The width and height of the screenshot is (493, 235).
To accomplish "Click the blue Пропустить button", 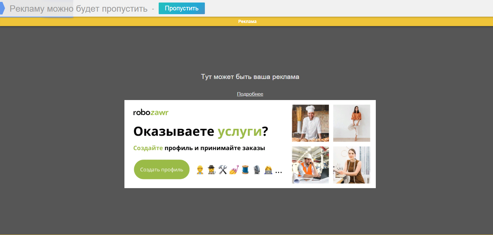I will coord(182,8).
